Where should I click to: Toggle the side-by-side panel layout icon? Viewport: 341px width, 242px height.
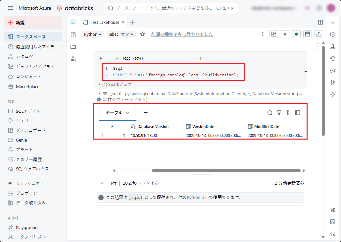pos(320,22)
